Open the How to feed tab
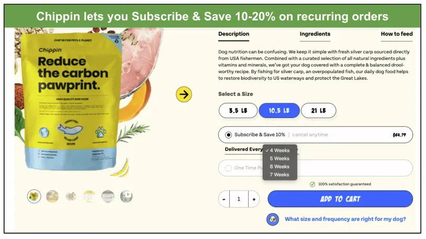Image resolution: width=426 pixels, height=239 pixels. tap(397, 34)
